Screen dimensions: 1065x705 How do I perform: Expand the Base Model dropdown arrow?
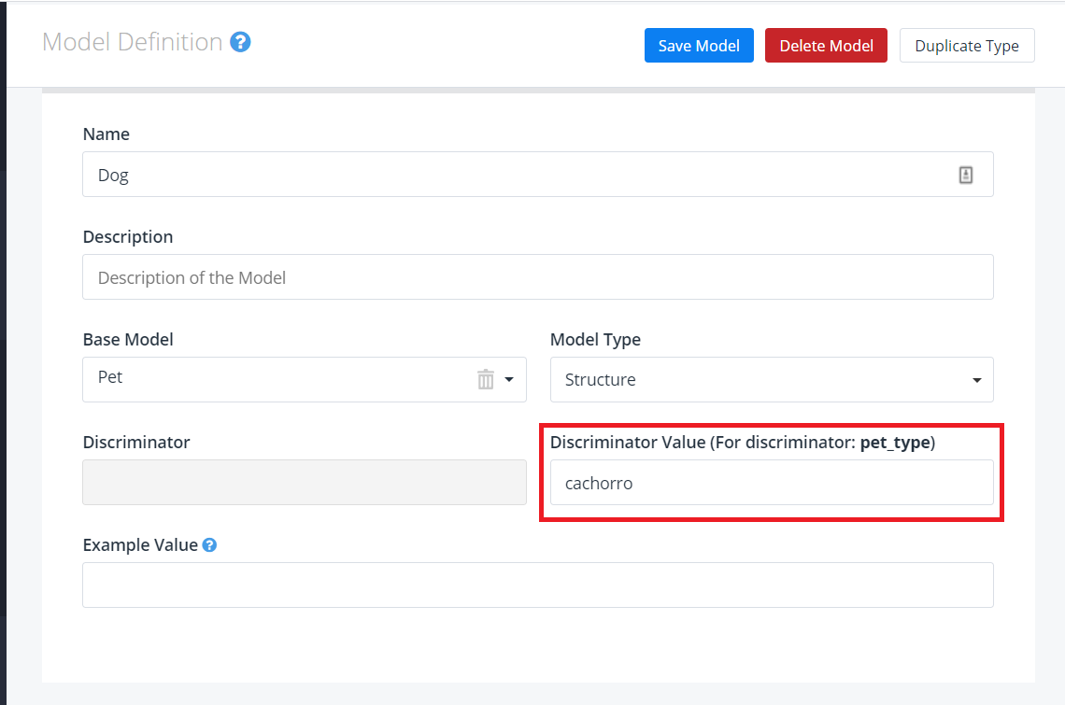pos(509,380)
